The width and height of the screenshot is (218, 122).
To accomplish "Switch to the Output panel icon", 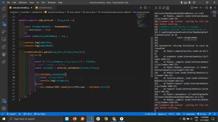I will (x=160, y=8).
